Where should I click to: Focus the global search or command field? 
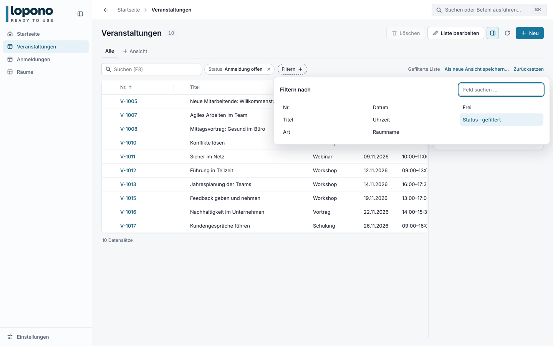coord(489,10)
